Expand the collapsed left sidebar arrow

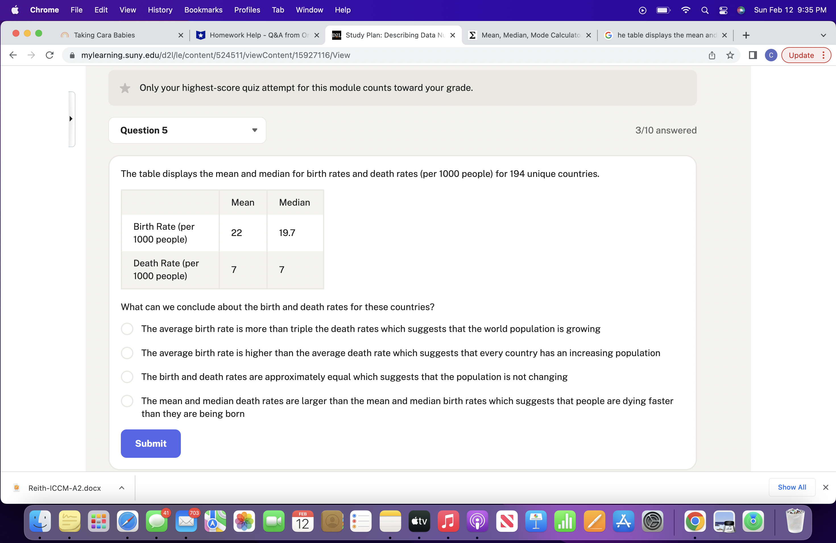(x=71, y=118)
